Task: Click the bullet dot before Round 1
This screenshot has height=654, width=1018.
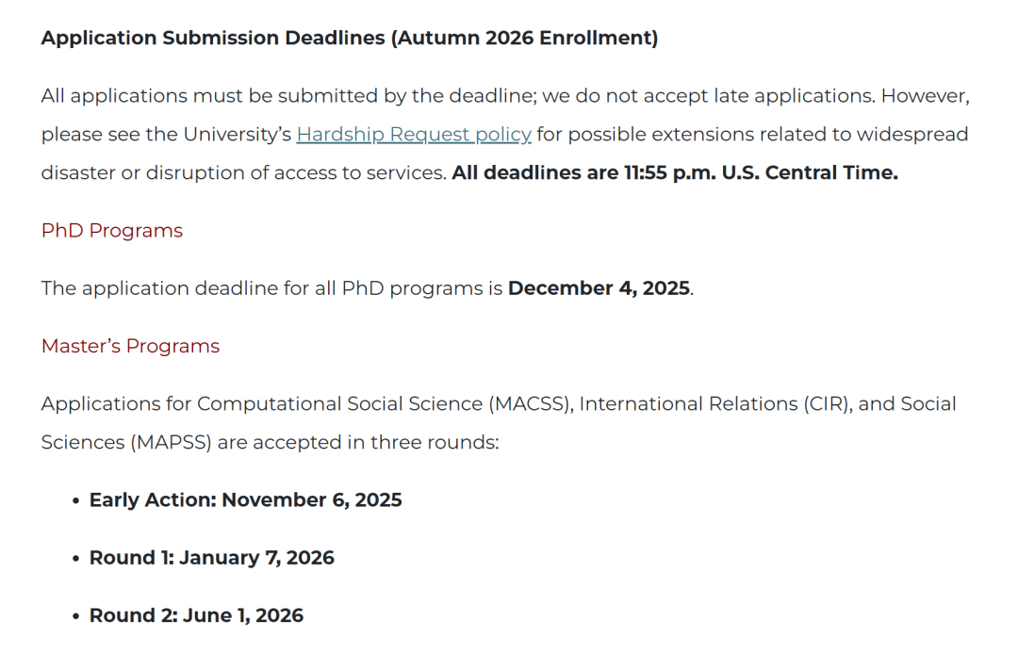Action: point(75,559)
